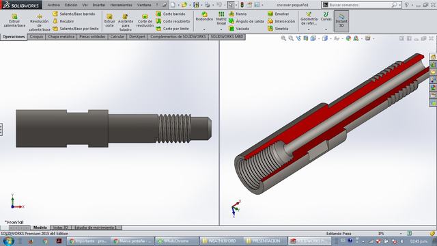Open the Curvas dropdown arrow
Screen dimensions: 437x246
click(x=326, y=29)
